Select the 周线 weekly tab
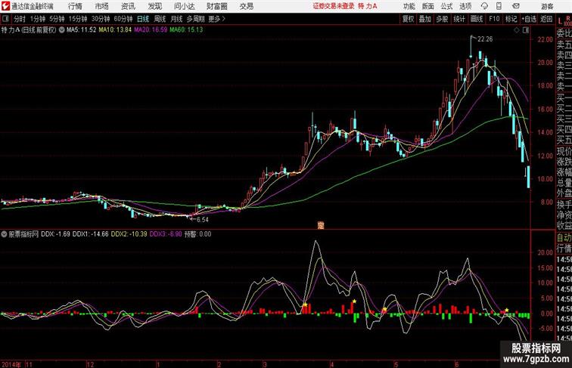Viewport: 572px width, 368px height. [160, 19]
